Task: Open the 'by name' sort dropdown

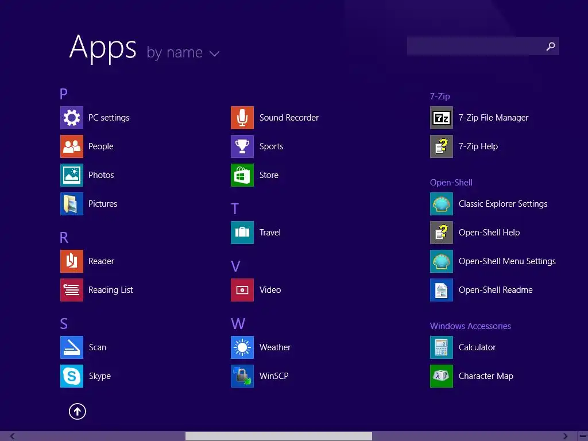Action: click(183, 52)
